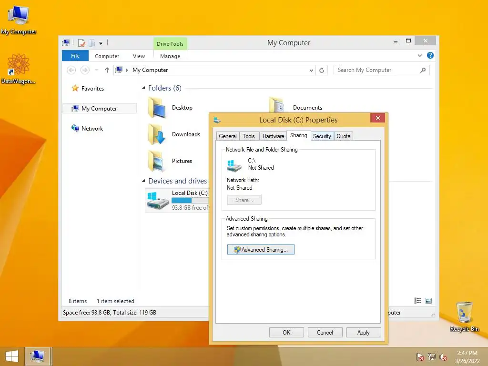The width and height of the screenshot is (488, 366).
Task: Switch to Large icons view icon
Action: pos(428,301)
